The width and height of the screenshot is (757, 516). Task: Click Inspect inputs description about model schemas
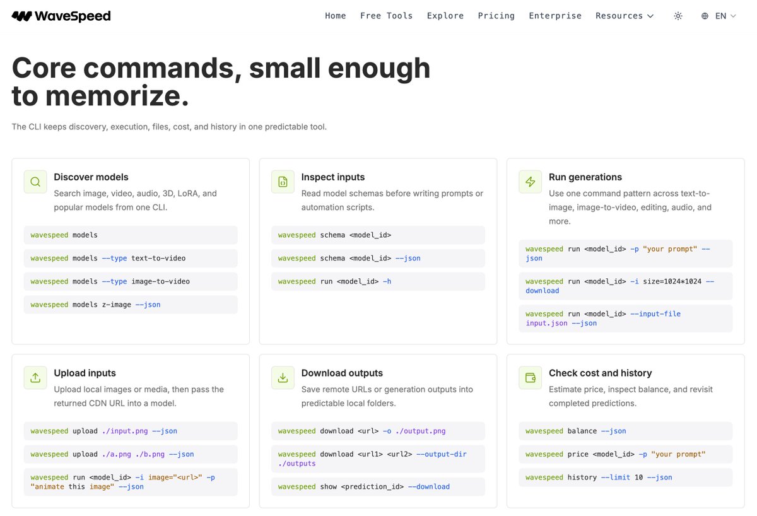point(392,201)
